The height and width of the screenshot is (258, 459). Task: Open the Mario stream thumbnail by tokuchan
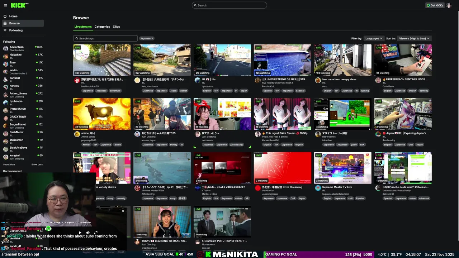pyautogui.click(x=343, y=114)
